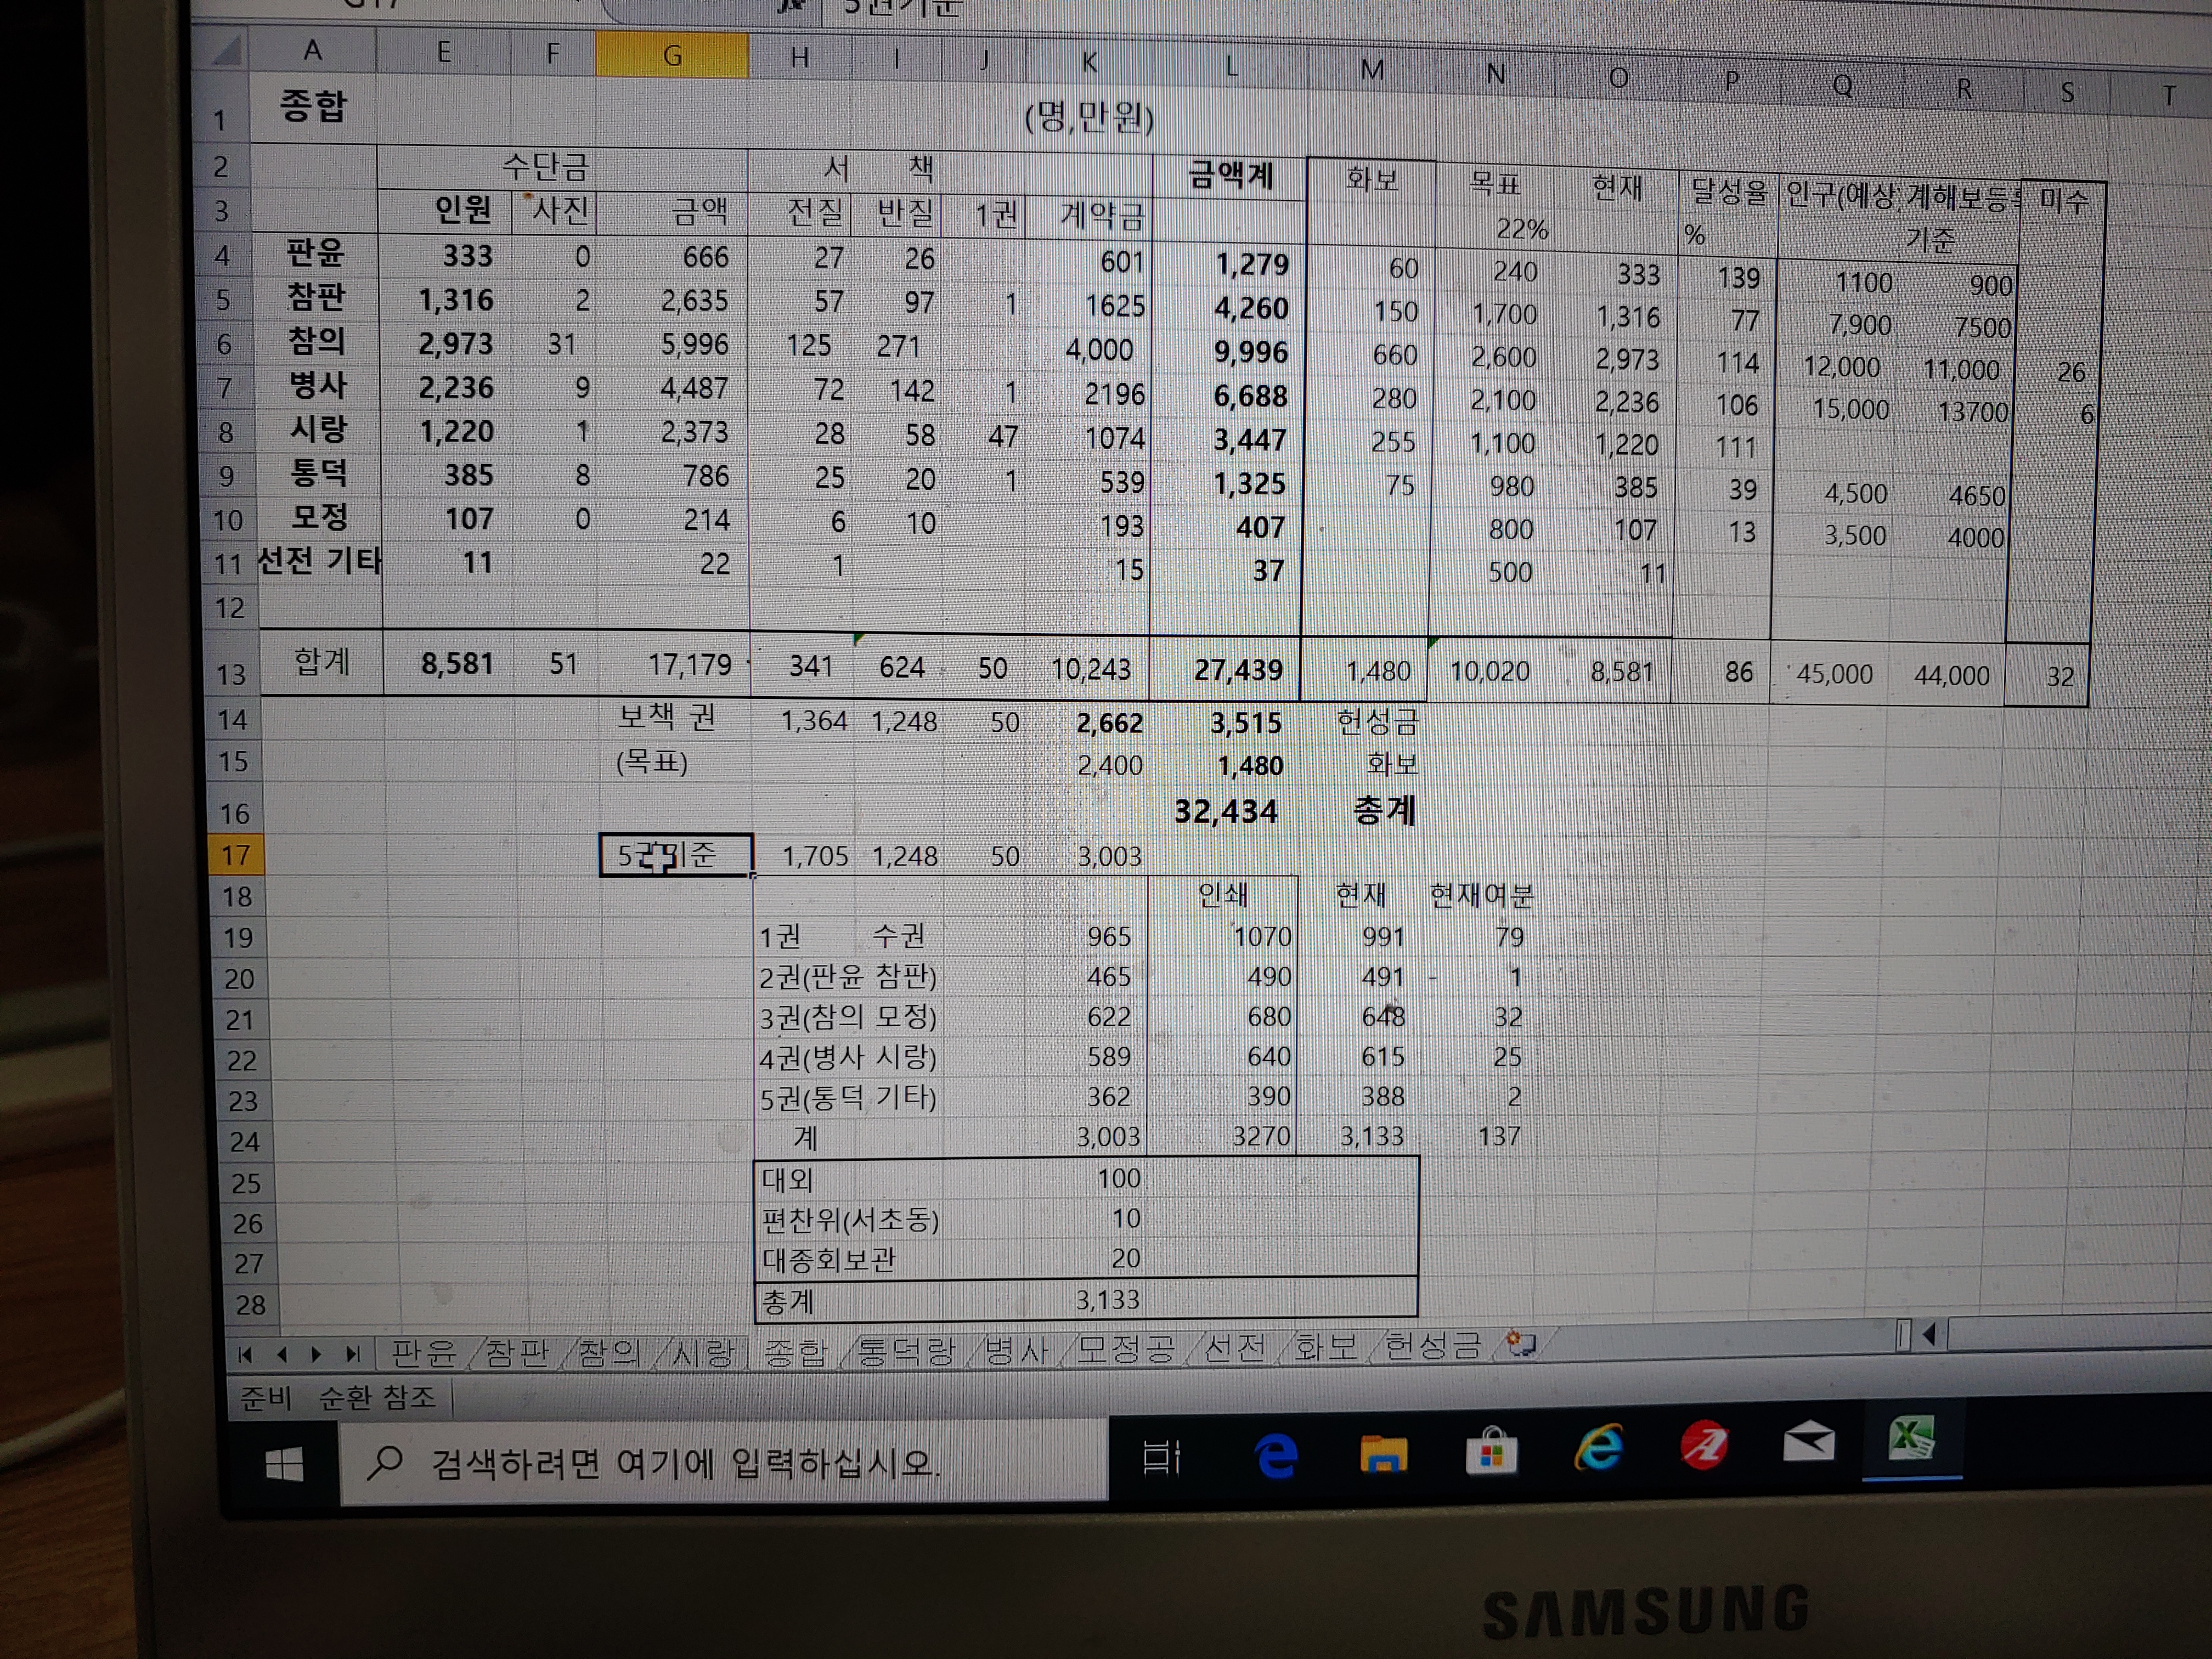Open the Mail app from the taskbar
The width and height of the screenshot is (2212, 1659).
pos(1808,1442)
